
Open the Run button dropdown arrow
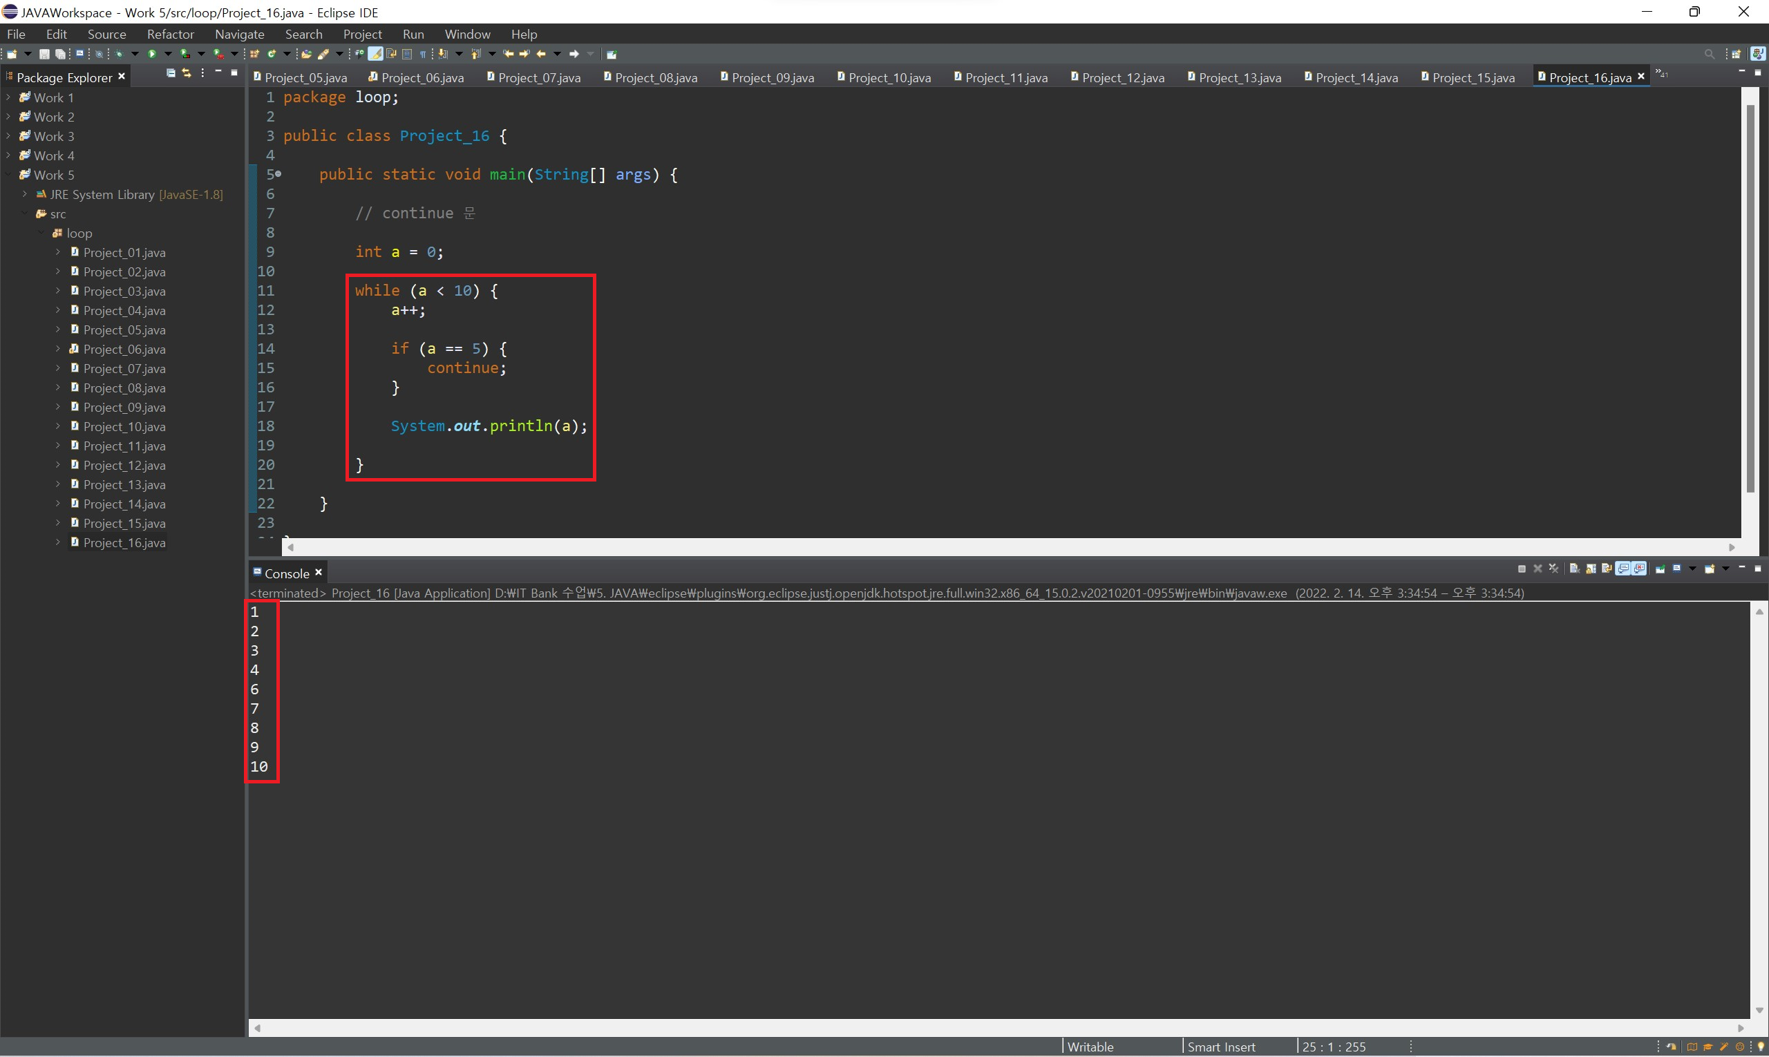pos(168,54)
